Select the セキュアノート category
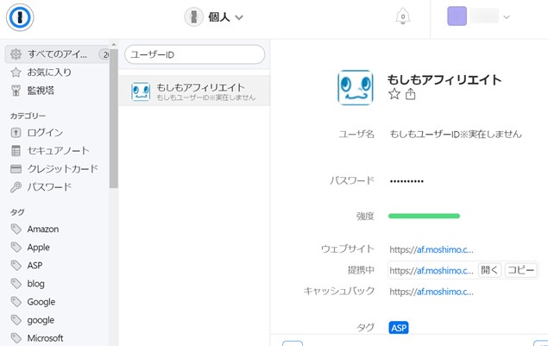The height and width of the screenshot is (346, 548). (x=59, y=151)
